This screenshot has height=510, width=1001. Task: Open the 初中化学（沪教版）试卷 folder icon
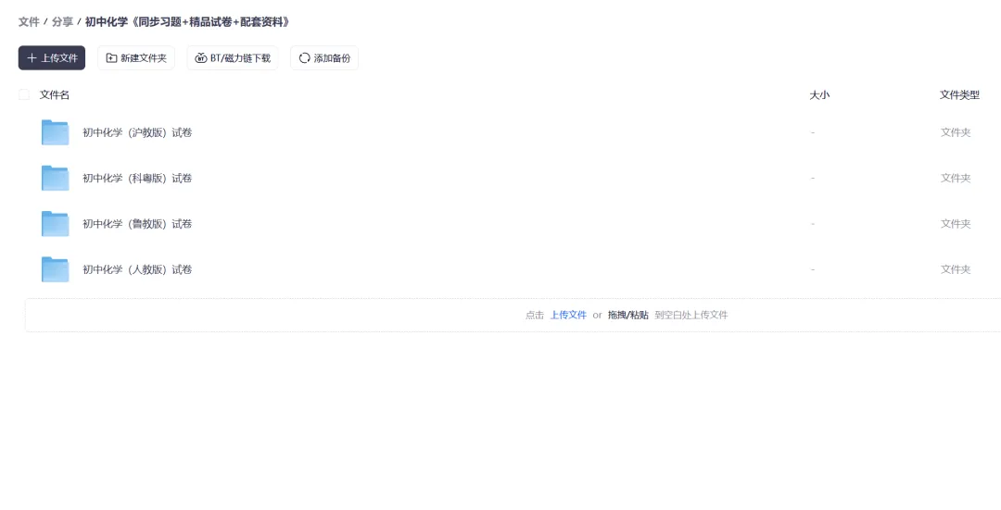(55, 132)
